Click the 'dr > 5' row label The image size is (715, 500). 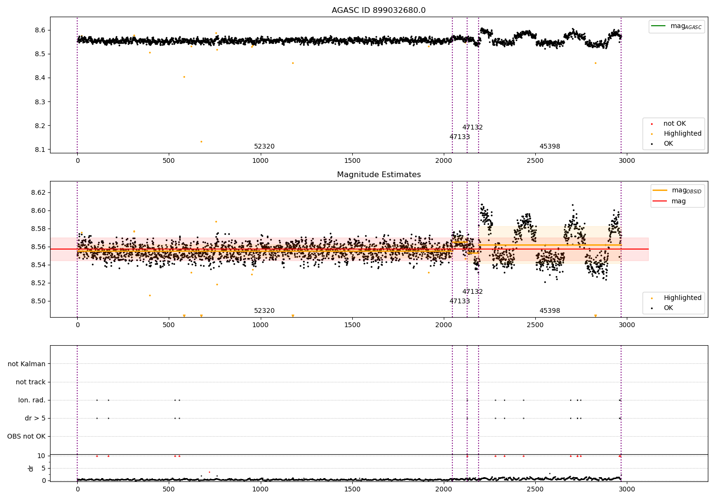pos(35,419)
